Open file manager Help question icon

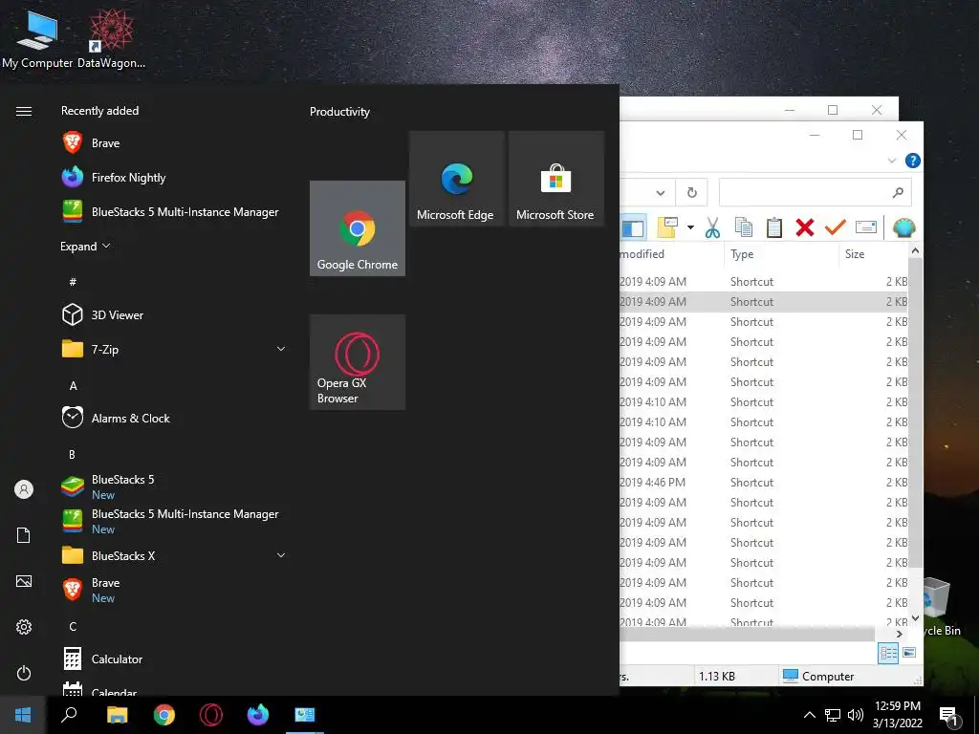pyautogui.click(x=912, y=161)
